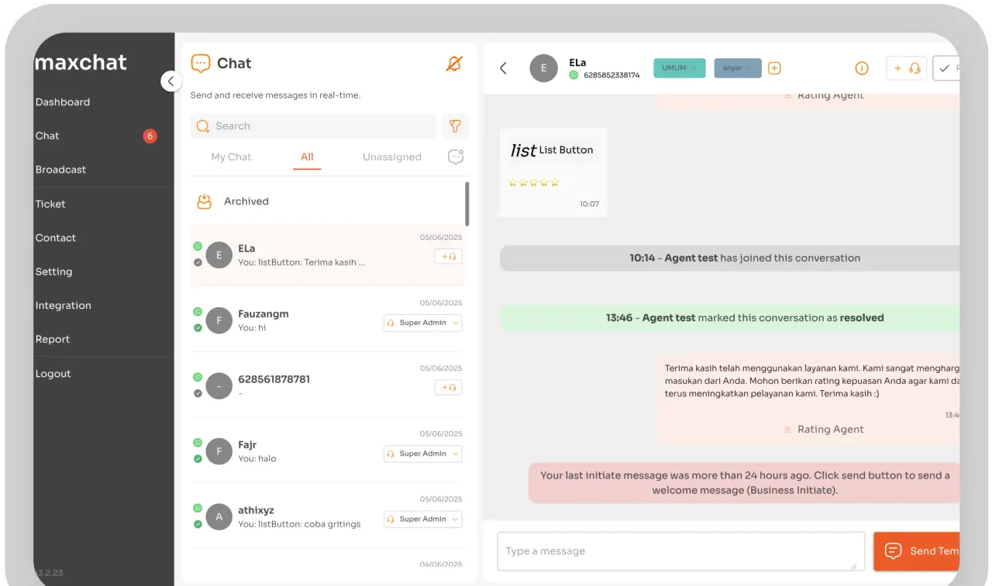Assign agent to ELa chat via headset button
Screen dimensions: 992x586
click(448, 256)
